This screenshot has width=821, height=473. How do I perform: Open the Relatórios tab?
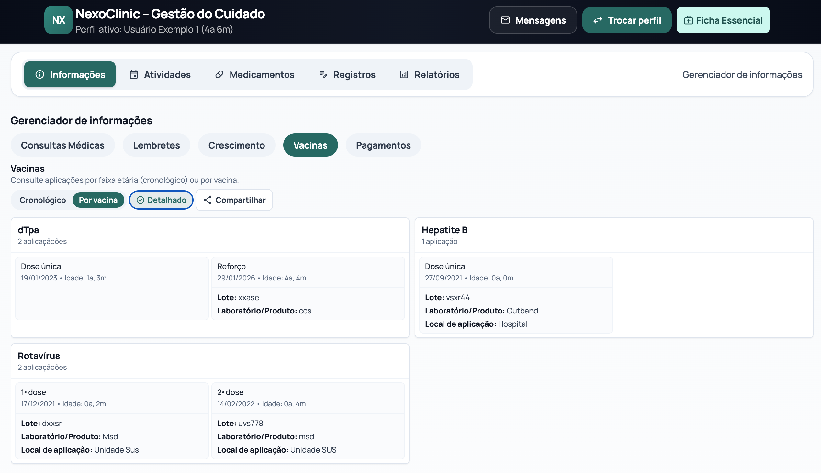(429, 74)
